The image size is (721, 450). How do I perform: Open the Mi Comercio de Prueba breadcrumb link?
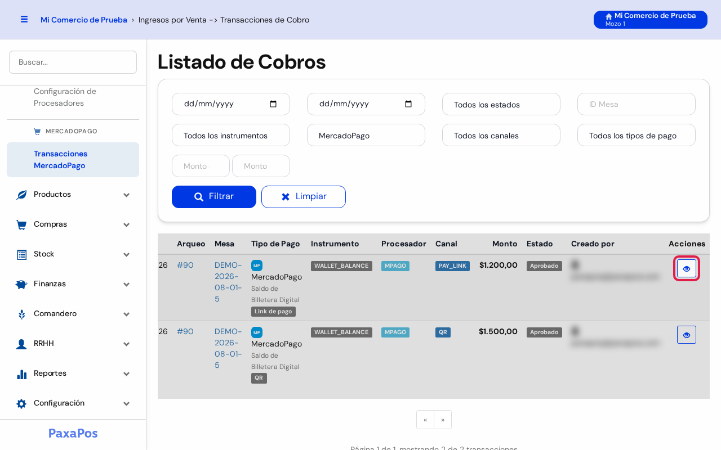pos(84,20)
